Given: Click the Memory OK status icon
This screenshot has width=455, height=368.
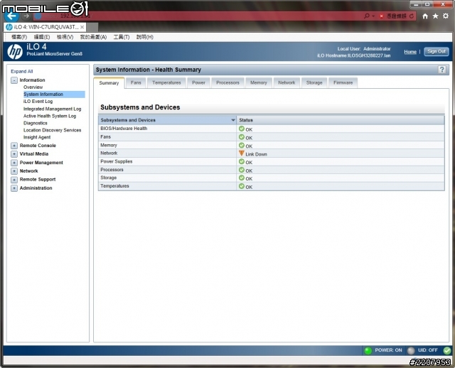Looking at the screenshot, I should (242, 145).
